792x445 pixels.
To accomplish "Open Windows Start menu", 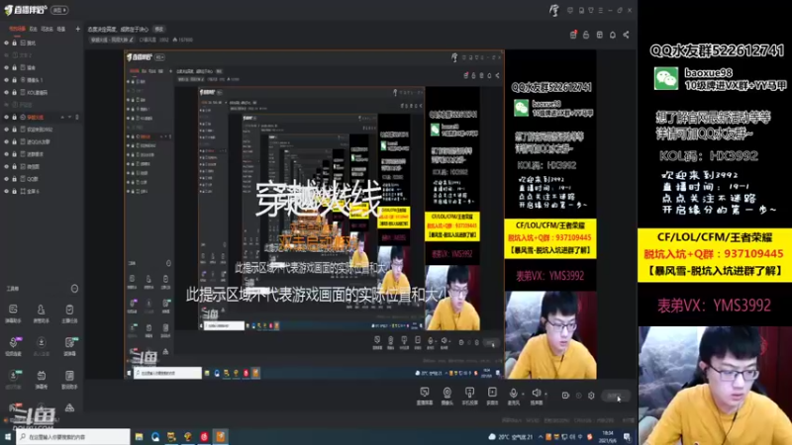I will coord(8,437).
